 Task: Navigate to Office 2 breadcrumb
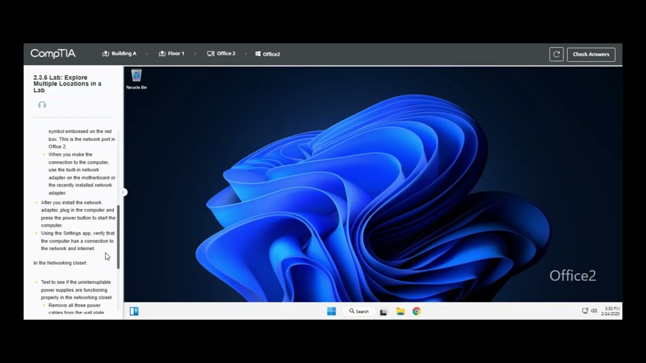(221, 53)
